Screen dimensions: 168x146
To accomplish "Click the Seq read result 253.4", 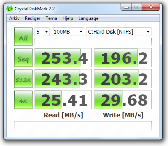I will click(x=63, y=58).
